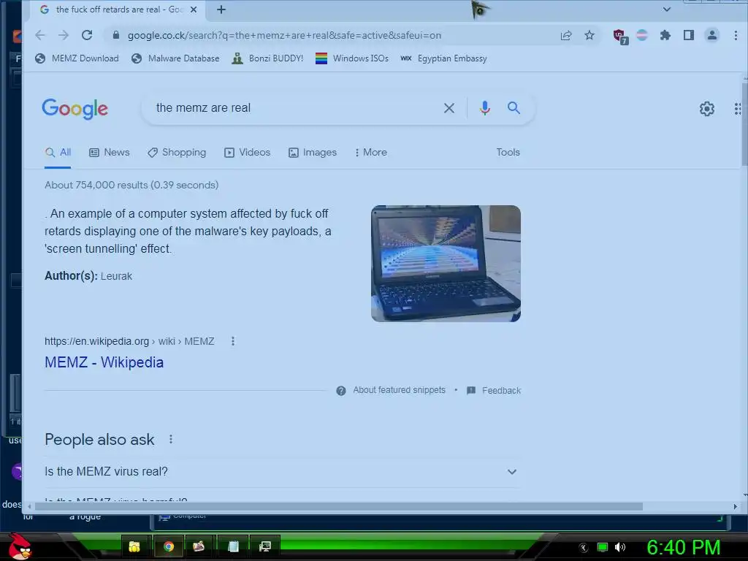Open the file explorer taskbar icon
Image resolution: width=748 pixels, height=561 pixels.
click(134, 546)
